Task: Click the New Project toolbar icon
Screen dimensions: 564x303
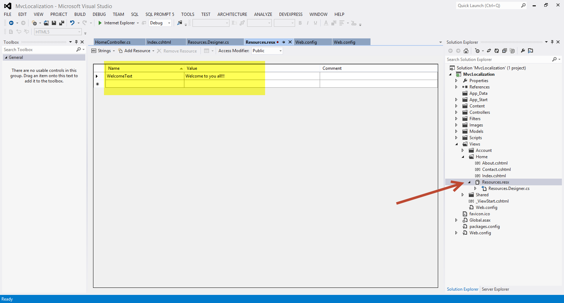Action: (x=34, y=23)
